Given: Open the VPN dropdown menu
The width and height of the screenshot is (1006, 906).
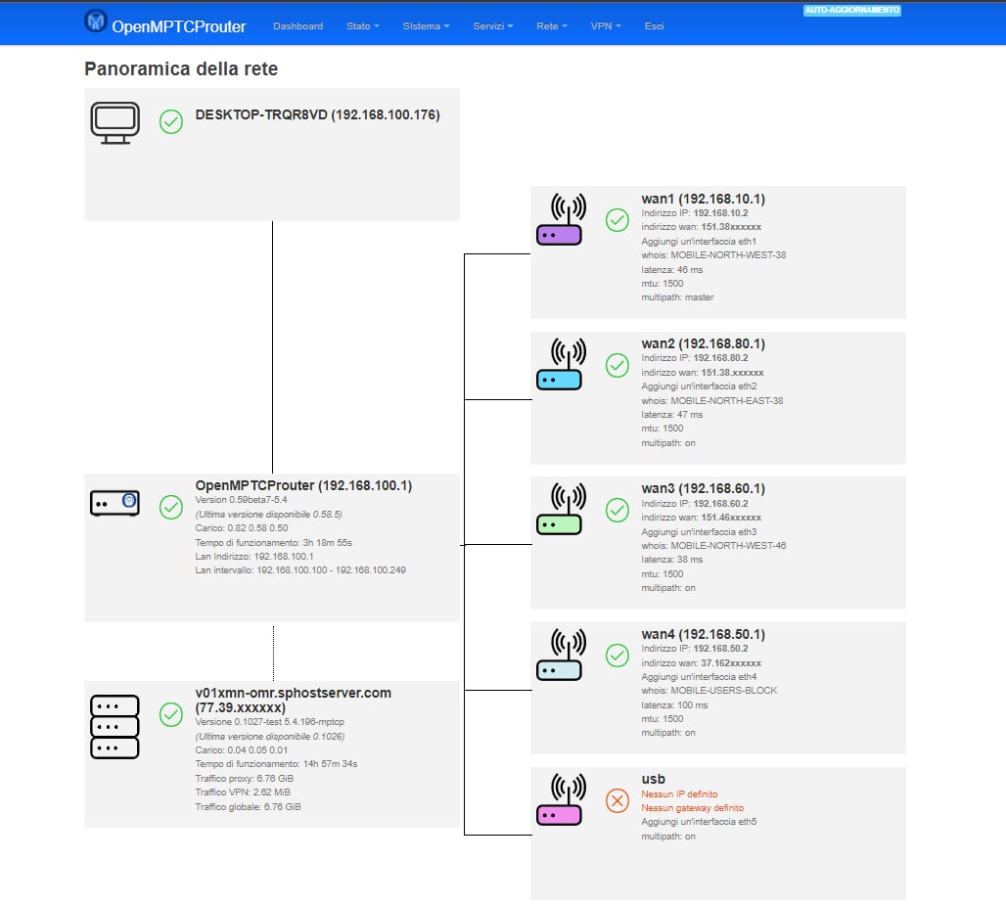Looking at the screenshot, I should coord(606,26).
